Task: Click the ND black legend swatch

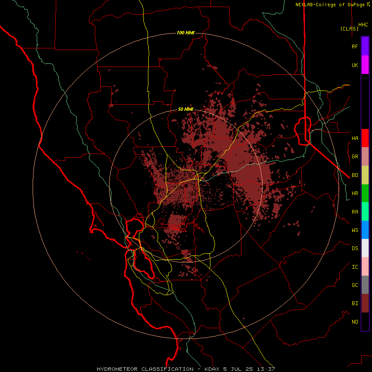Action: tap(365, 322)
